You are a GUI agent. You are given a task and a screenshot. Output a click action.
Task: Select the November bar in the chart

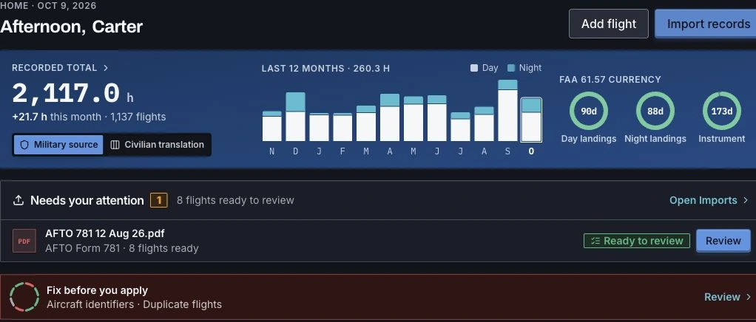pyautogui.click(x=272, y=126)
